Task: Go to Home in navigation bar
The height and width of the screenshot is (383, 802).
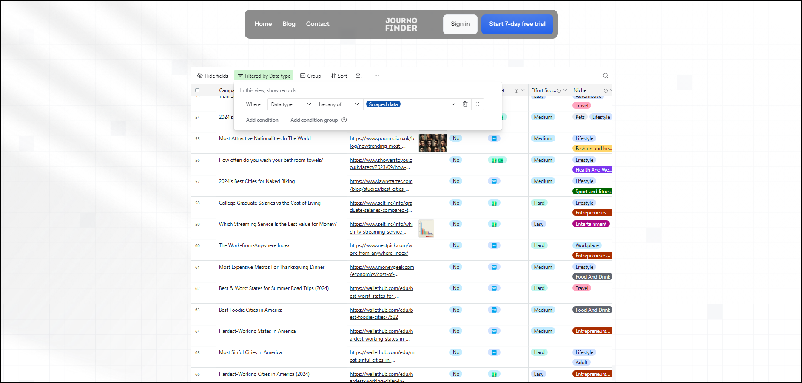Action: (263, 24)
